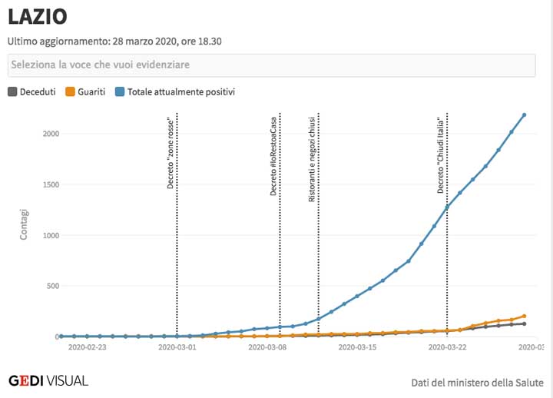
Task: Click the last grey Deceduti data point
Action: coord(524,323)
